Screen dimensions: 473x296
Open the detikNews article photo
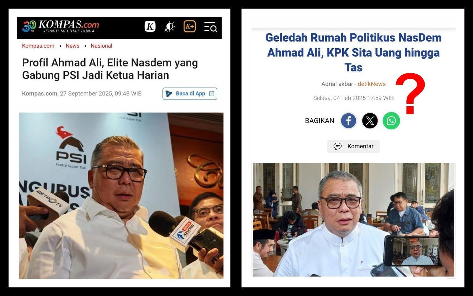(353, 220)
